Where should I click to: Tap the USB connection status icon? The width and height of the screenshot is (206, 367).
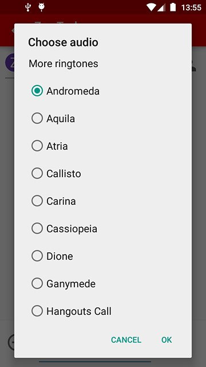pos(28,7)
